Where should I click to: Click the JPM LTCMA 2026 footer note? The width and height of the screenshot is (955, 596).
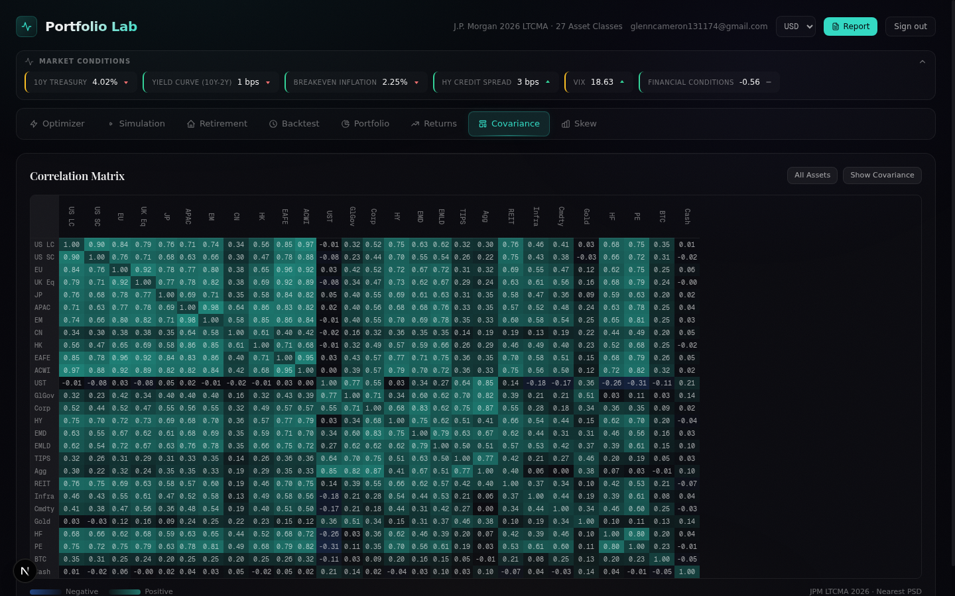point(865,591)
